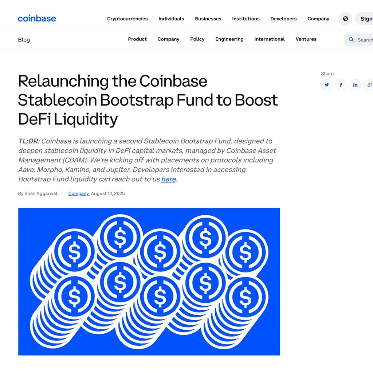Open the Developers menu
This screenshot has width=373, height=373.
point(283,19)
